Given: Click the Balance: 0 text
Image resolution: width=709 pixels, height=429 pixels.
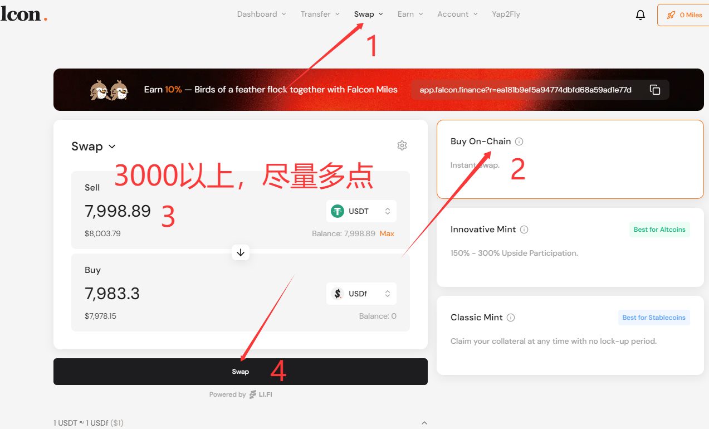Looking at the screenshot, I should tap(378, 316).
